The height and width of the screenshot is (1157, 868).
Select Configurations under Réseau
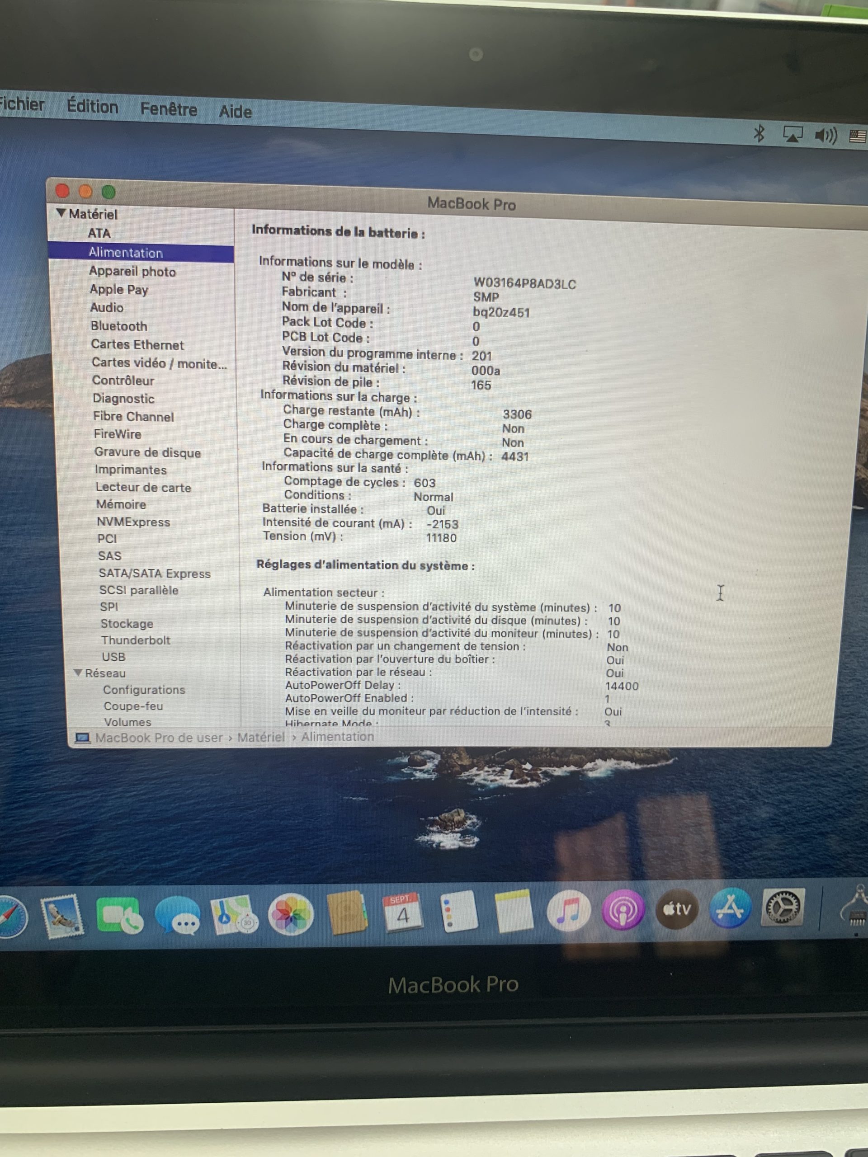pyautogui.click(x=144, y=689)
